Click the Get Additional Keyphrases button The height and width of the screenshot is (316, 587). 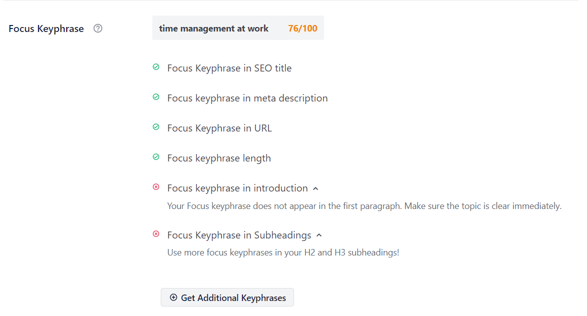click(x=227, y=297)
